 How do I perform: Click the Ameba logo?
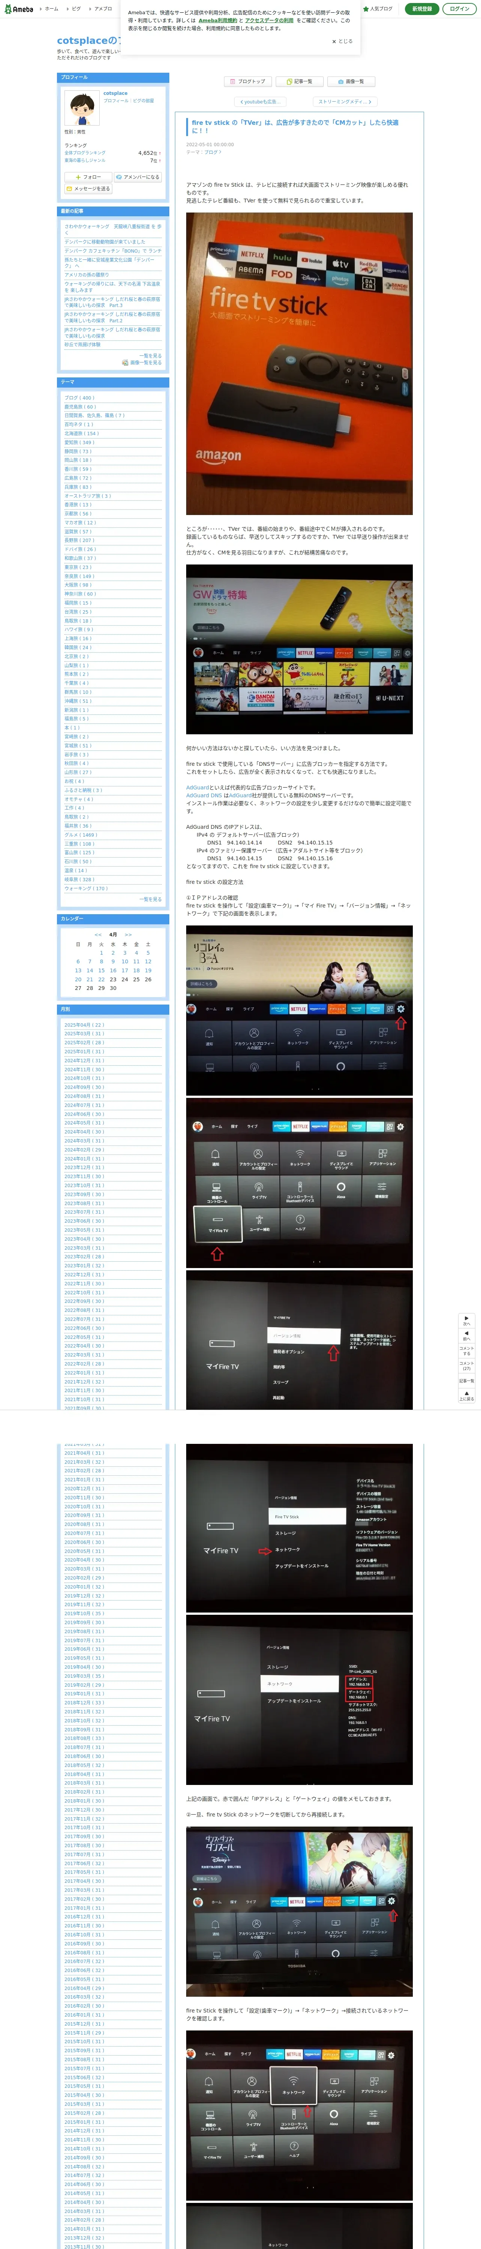[18, 9]
